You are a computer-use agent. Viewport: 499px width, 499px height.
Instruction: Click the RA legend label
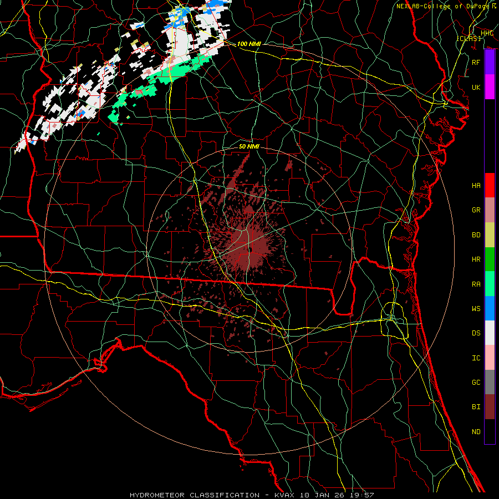pos(476,284)
